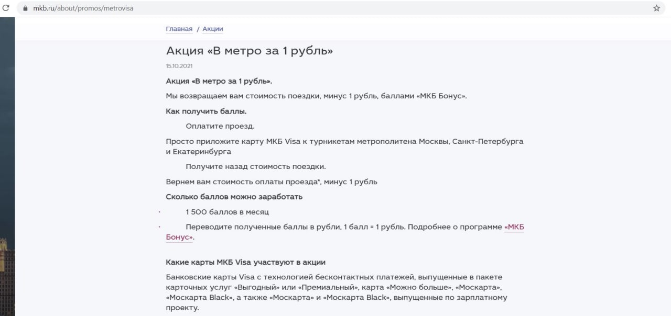
Task: Click the 'Оплатите проезд.' step text
Action: point(220,126)
